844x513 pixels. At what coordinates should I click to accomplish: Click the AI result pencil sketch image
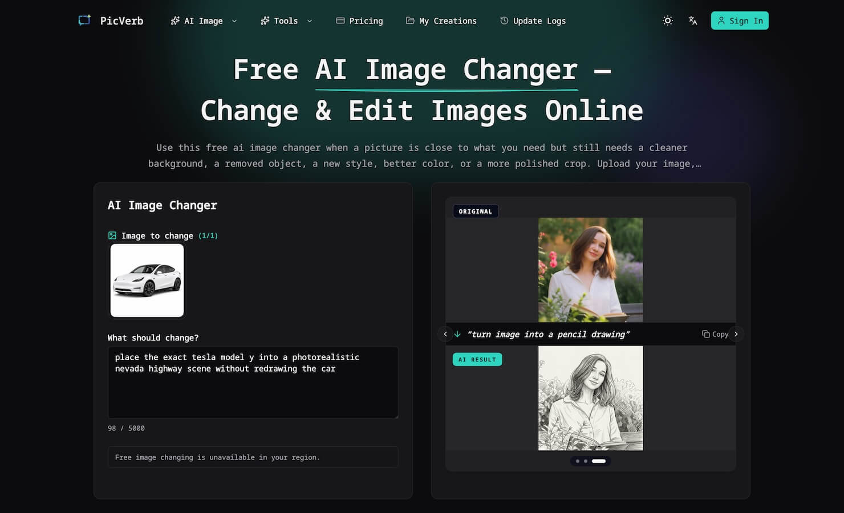[591, 398]
